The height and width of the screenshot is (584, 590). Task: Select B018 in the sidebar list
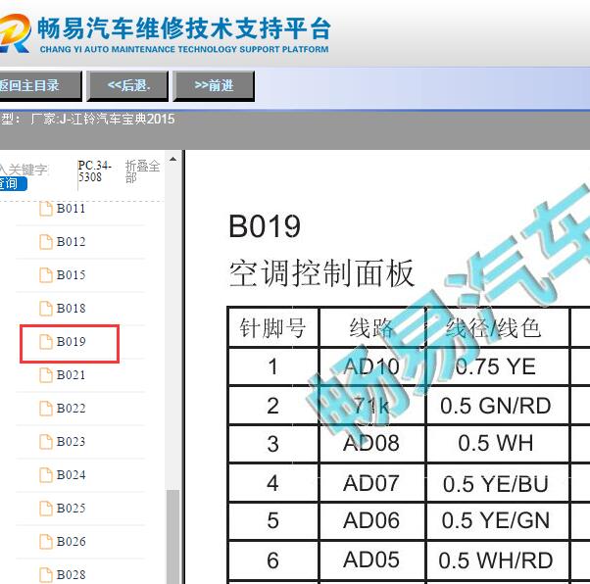click(71, 309)
